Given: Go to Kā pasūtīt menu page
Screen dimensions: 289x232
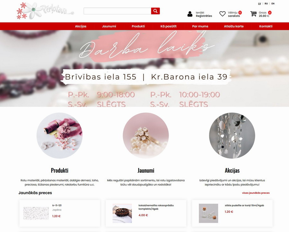Looking at the screenshot, I should point(169,26).
